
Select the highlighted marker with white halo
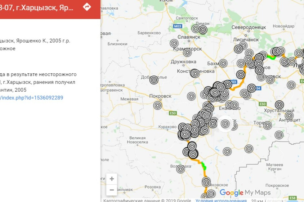pos(225,124)
